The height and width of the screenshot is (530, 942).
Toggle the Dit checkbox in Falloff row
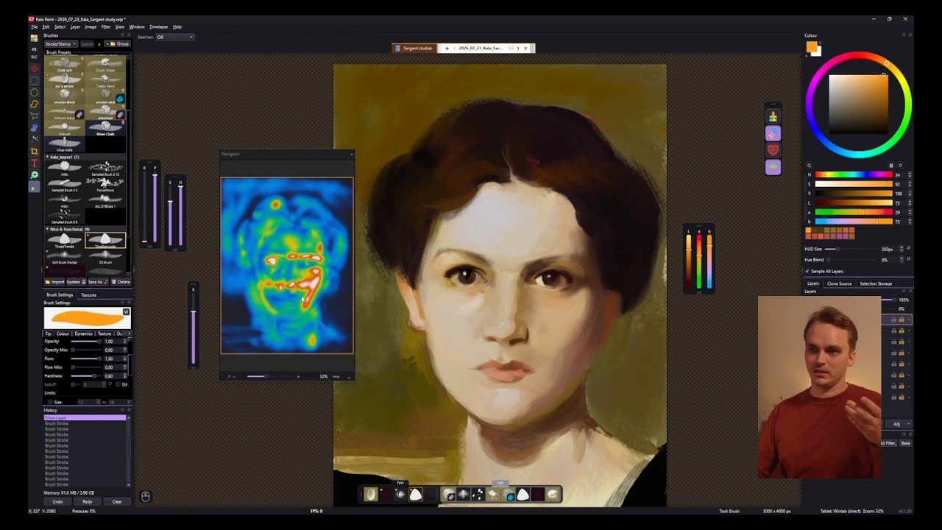118,384
